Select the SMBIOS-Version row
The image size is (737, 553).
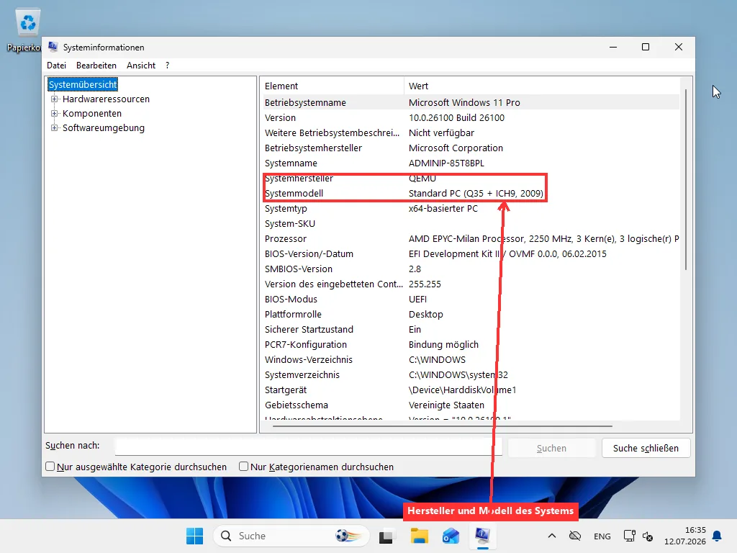[x=470, y=269]
